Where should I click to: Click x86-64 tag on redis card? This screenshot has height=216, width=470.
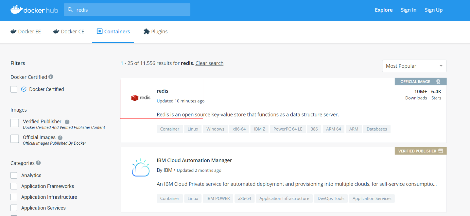tap(239, 129)
